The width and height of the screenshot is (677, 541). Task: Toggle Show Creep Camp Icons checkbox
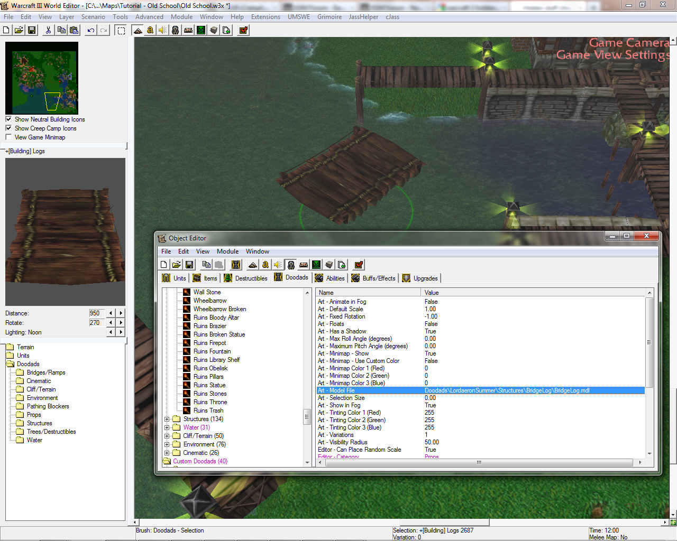(8, 128)
